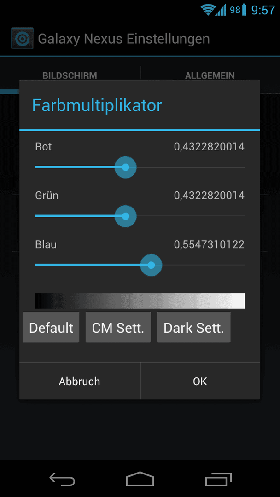
Task: Click the Rot slider handle
Action: [126, 167]
